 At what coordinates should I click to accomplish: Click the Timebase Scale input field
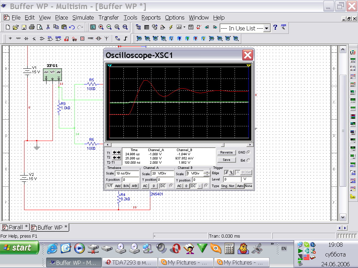point(127,173)
